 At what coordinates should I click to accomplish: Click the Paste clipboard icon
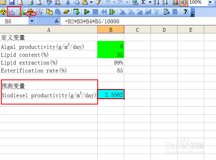85,2
